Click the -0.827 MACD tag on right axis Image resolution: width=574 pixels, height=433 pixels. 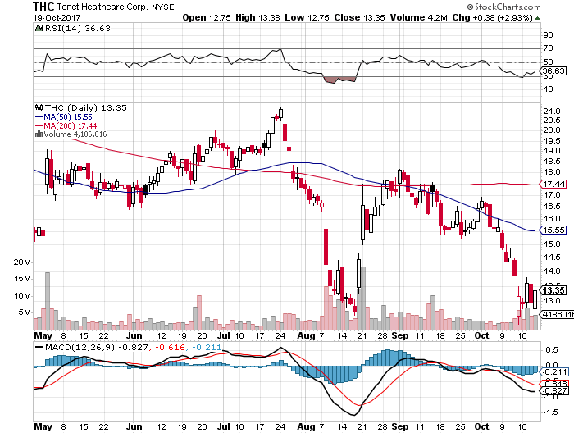click(553, 392)
